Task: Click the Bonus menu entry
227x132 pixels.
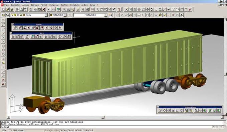Action: (92, 5)
